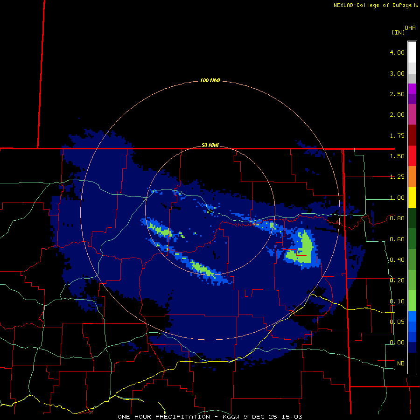Select the 1.75 legend value
The image size is (420, 420).
point(397,135)
